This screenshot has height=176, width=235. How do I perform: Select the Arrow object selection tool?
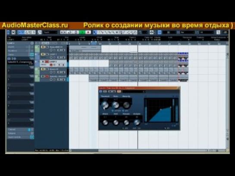pos(94,32)
